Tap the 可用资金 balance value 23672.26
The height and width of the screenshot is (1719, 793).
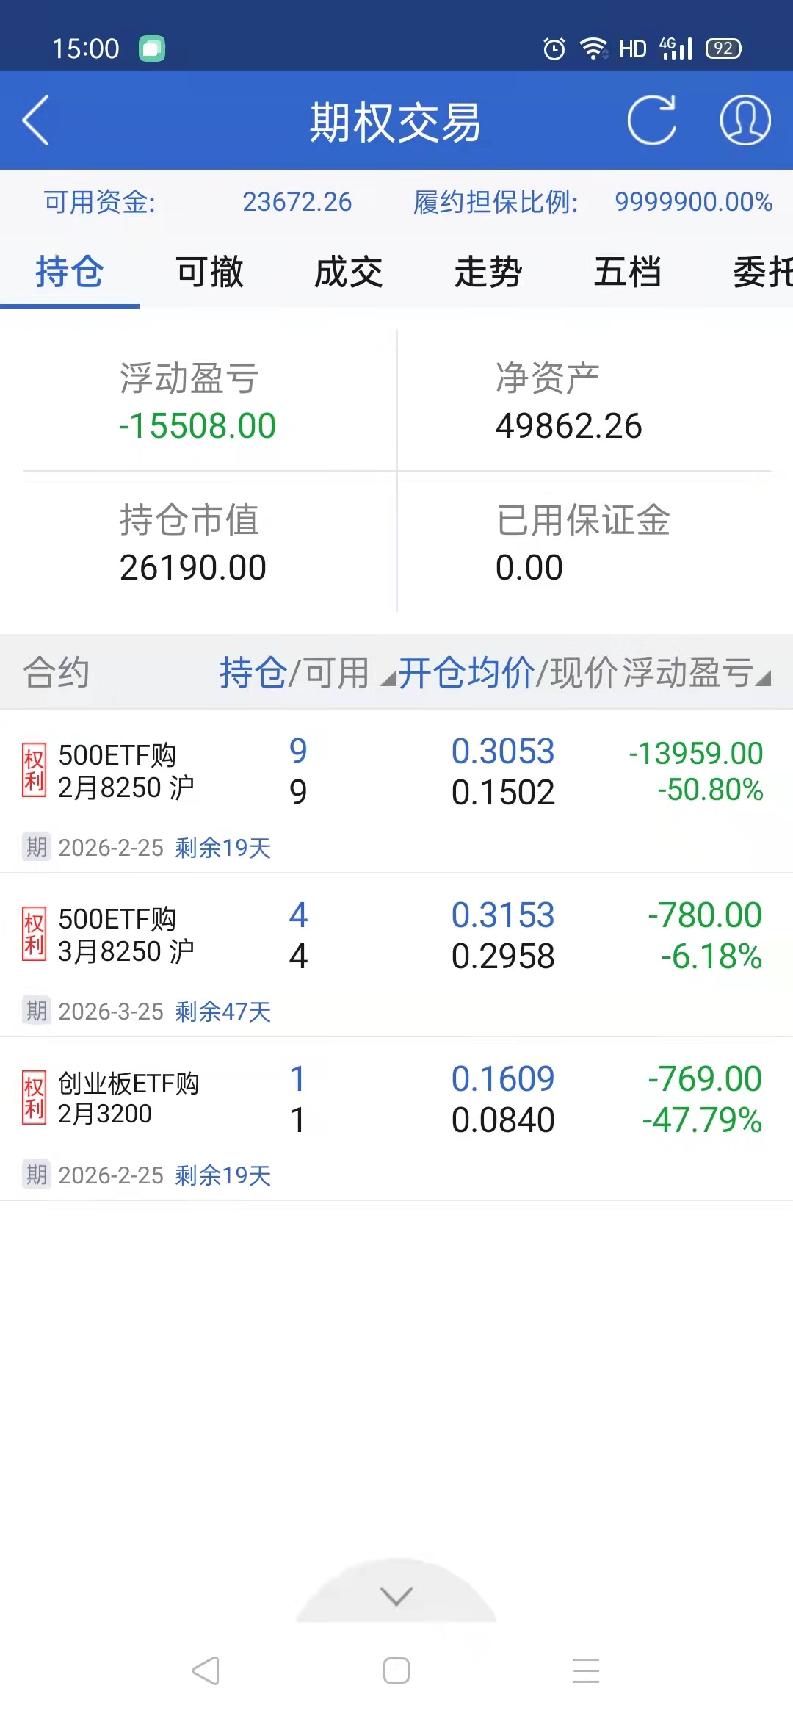tap(297, 202)
